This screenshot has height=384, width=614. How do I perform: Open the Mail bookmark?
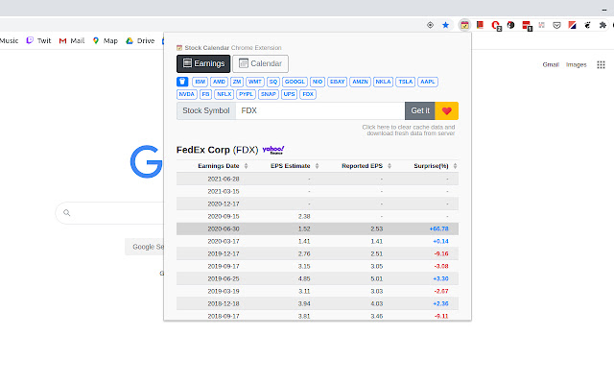click(72, 40)
